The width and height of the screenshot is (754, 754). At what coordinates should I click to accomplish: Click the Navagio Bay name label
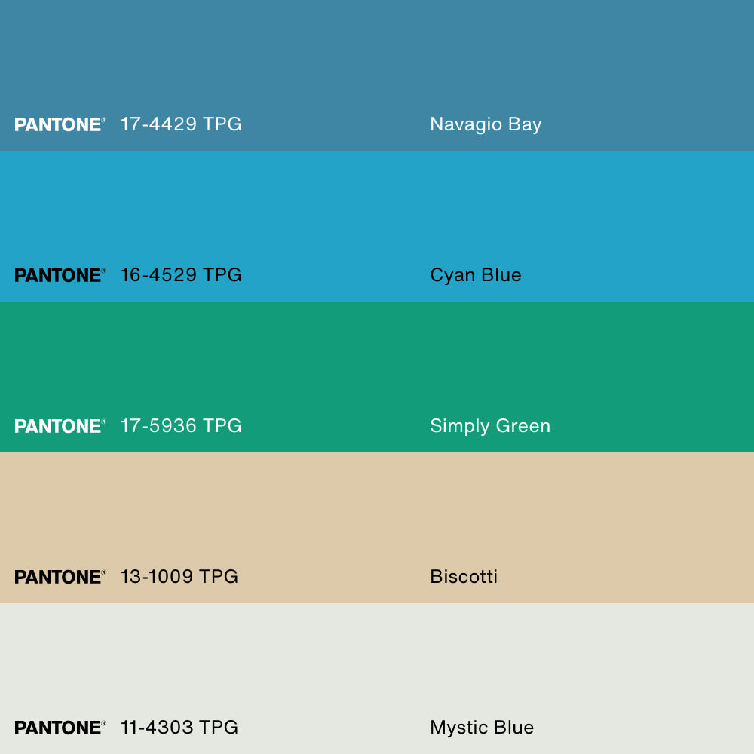486,124
